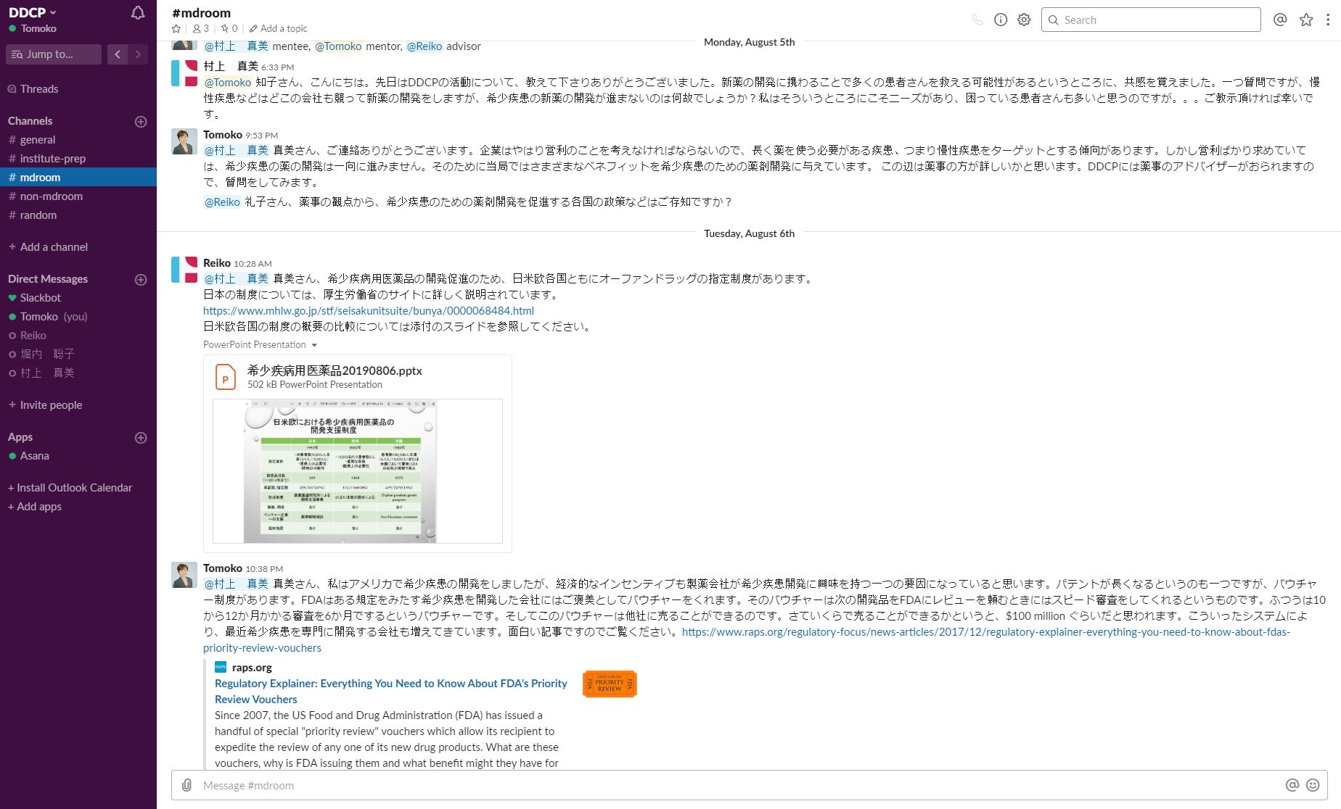Go back in history arrow
The height and width of the screenshot is (809, 1341).
(x=118, y=54)
